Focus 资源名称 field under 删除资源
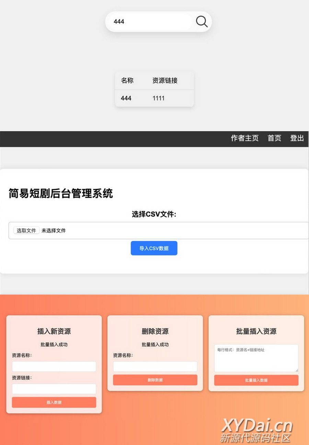 155,366
